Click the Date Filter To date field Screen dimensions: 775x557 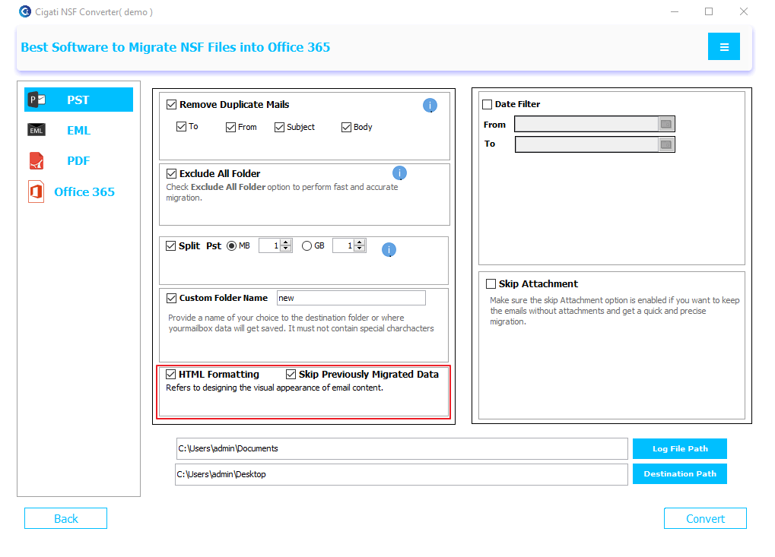[595, 144]
